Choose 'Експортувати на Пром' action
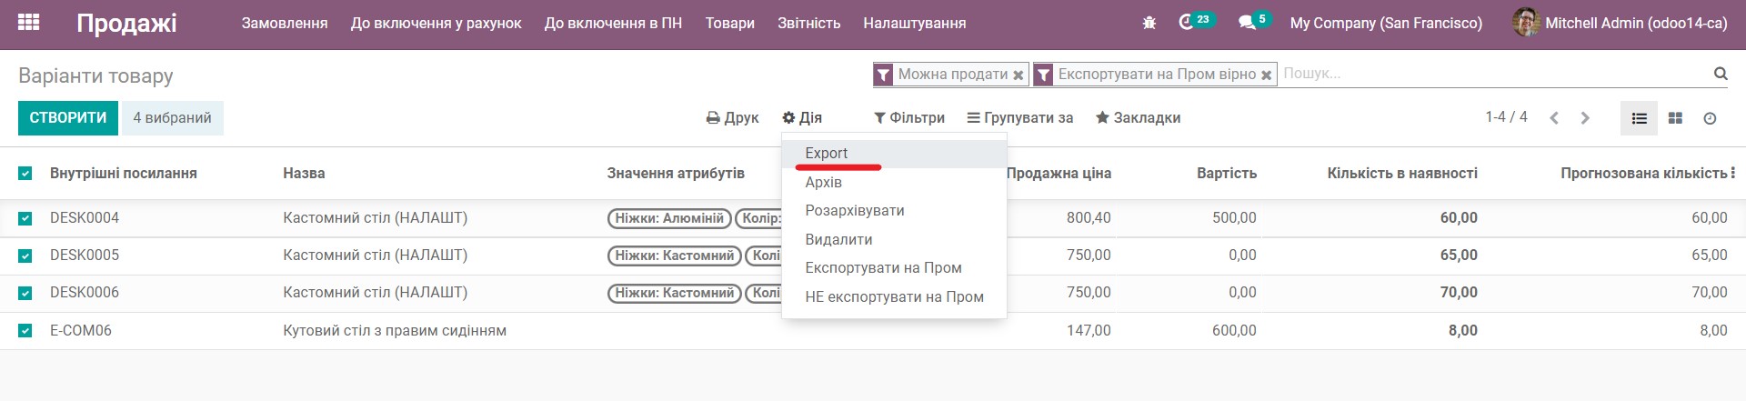1746x401 pixels. (894, 268)
